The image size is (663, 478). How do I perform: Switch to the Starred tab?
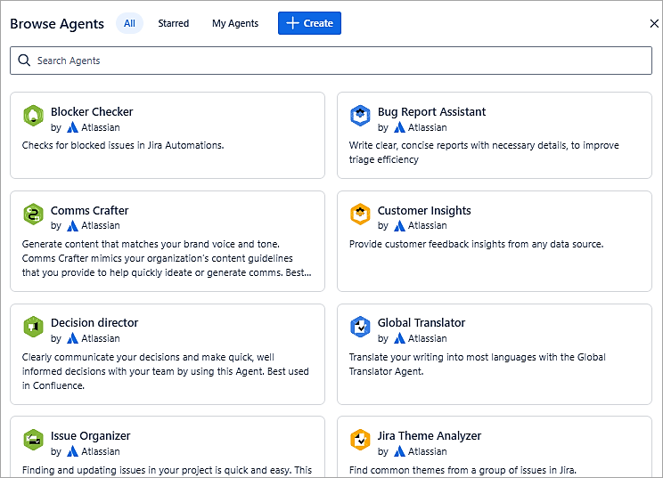[173, 23]
